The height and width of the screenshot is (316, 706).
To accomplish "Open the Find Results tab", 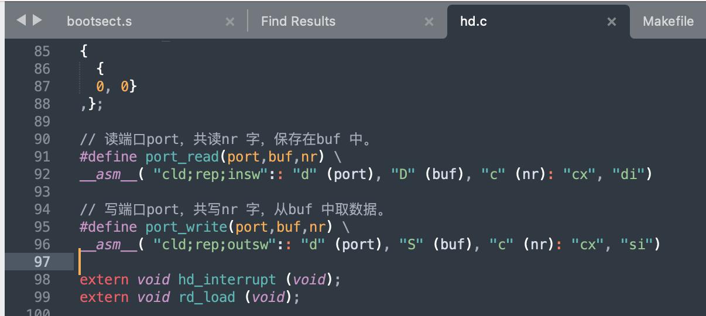I will point(298,22).
